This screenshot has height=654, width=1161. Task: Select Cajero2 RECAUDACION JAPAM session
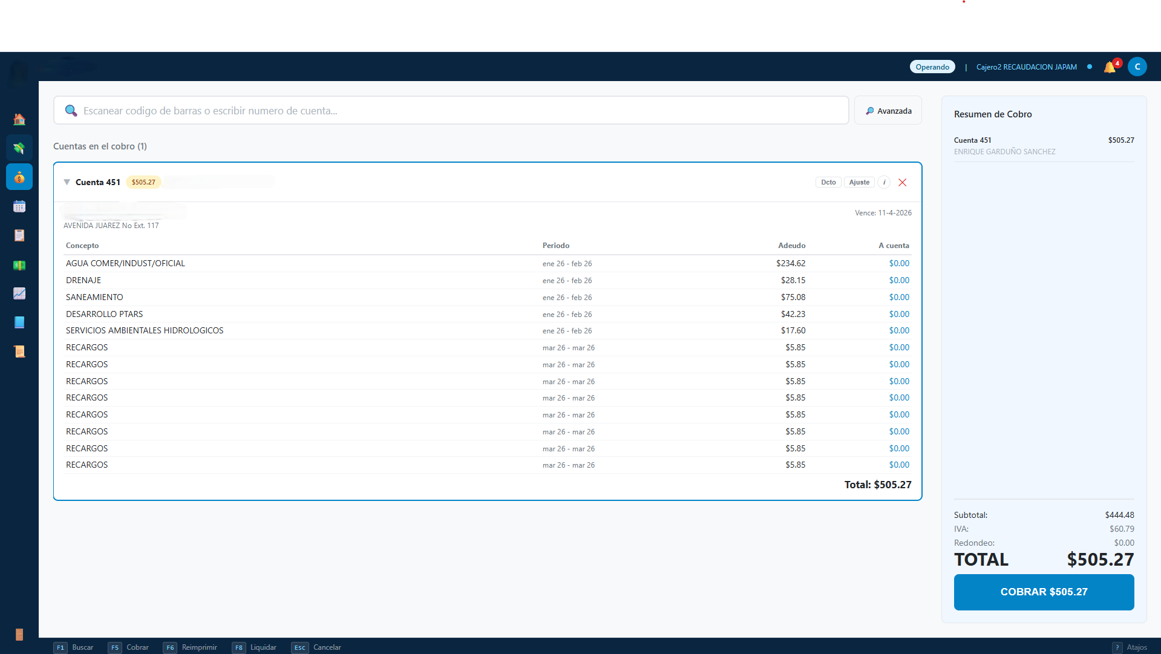pyautogui.click(x=1026, y=67)
